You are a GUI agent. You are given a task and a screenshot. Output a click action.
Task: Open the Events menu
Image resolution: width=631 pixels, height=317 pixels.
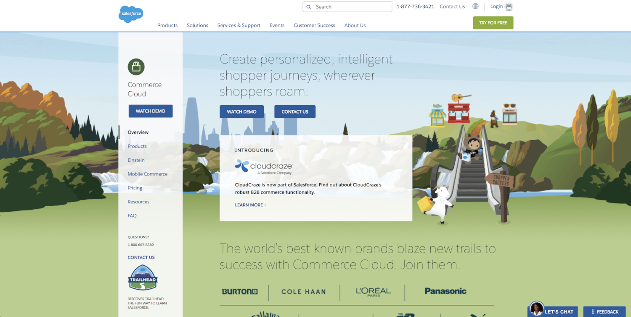[x=277, y=25]
